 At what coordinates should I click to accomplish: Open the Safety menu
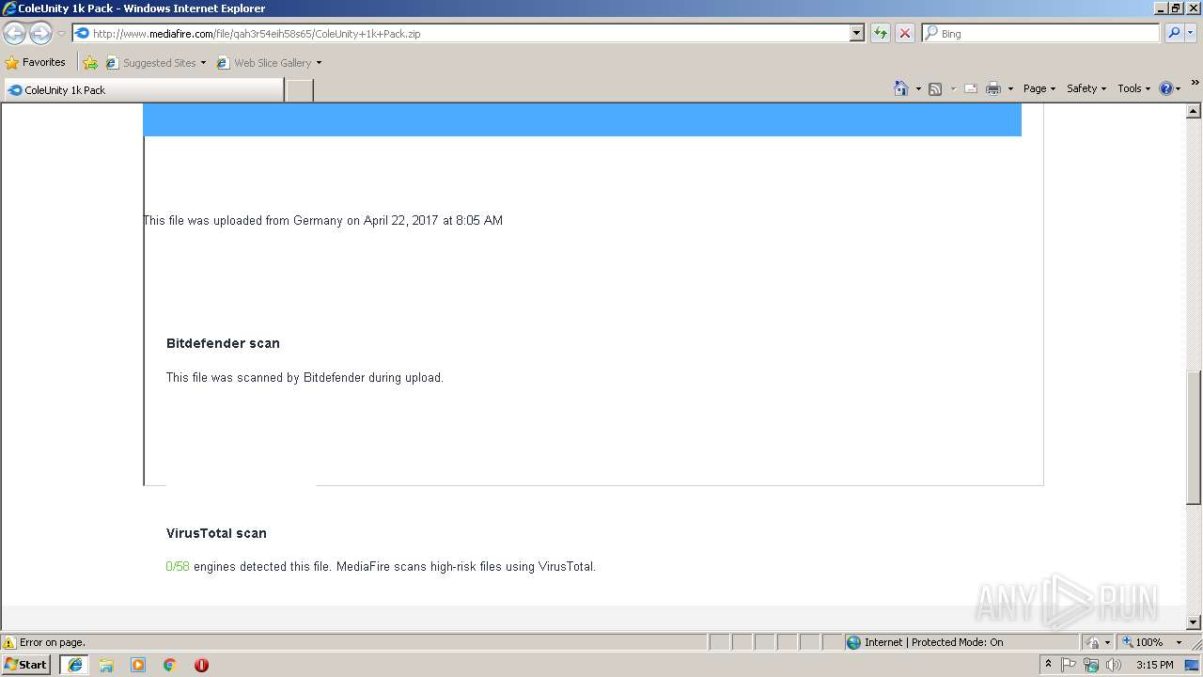point(1086,88)
